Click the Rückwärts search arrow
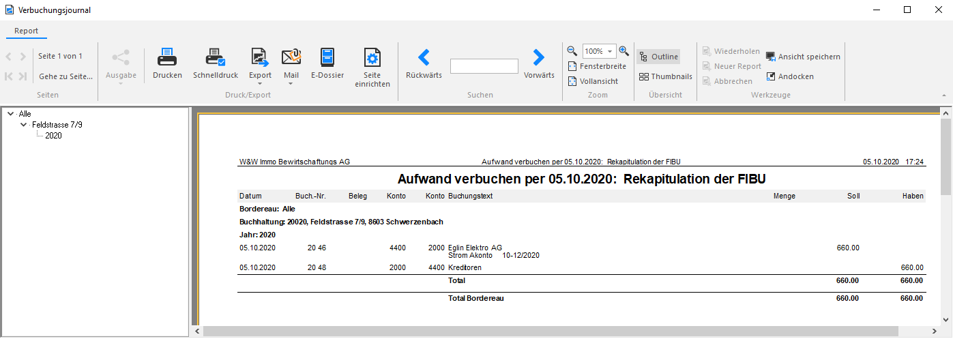Image resolution: width=953 pixels, height=339 pixels. click(x=423, y=57)
